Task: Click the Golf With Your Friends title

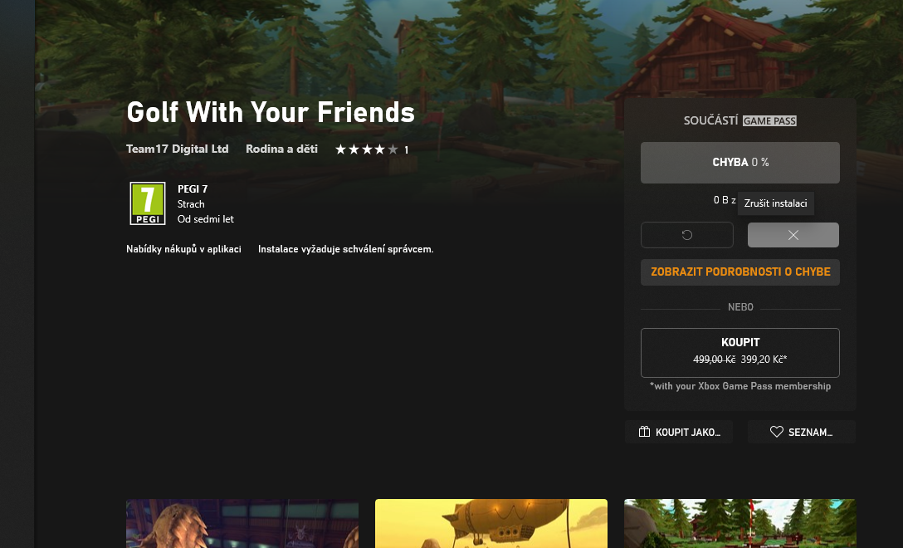Action: point(271,112)
